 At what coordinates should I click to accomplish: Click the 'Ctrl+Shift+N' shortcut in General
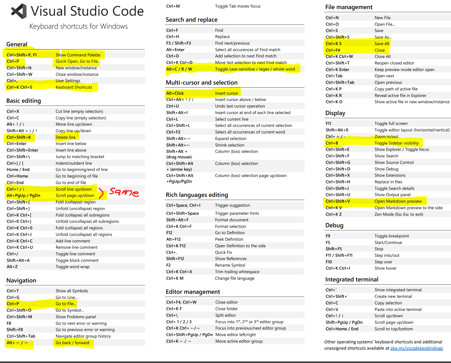(19, 68)
